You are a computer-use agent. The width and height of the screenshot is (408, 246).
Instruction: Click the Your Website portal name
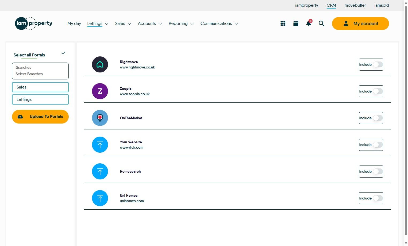[x=131, y=142]
